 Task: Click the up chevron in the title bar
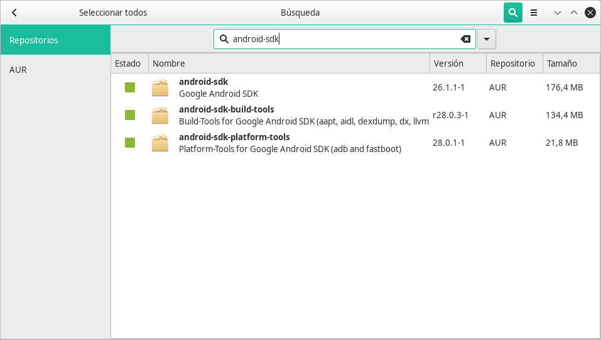(x=574, y=13)
